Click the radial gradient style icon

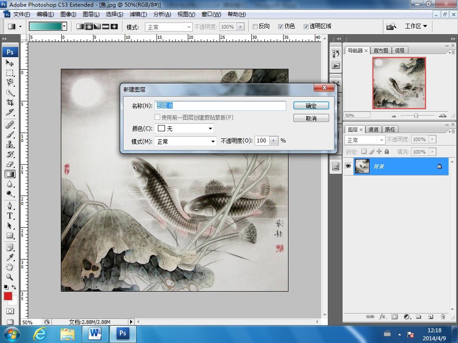point(88,26)
